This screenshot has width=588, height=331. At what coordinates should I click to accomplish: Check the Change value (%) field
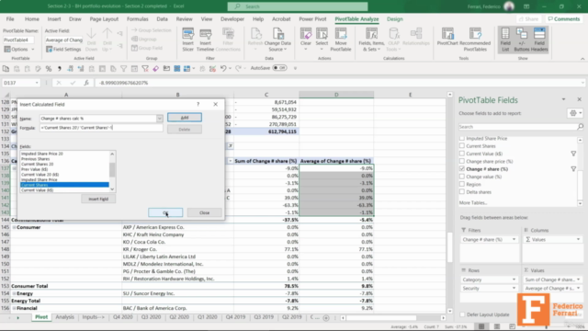click(x=462, y=177)
